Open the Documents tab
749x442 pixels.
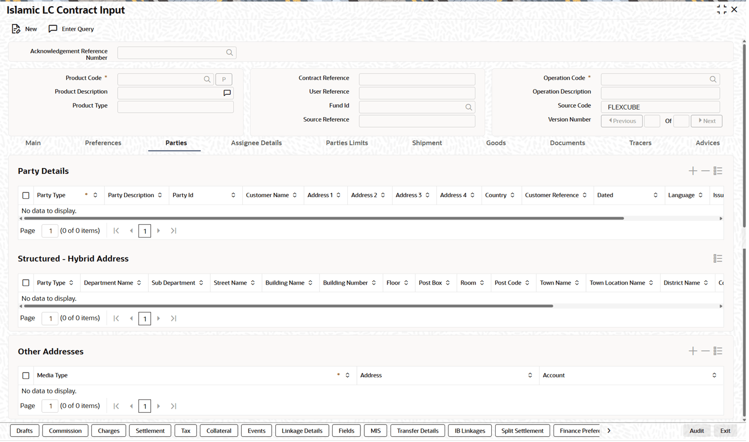(x=567, y=143)
